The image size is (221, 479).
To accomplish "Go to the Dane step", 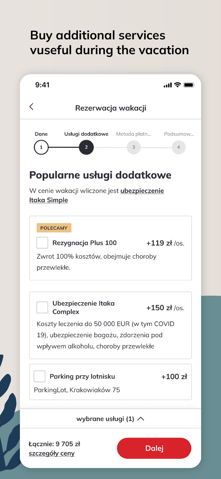I will pos(41,147).
